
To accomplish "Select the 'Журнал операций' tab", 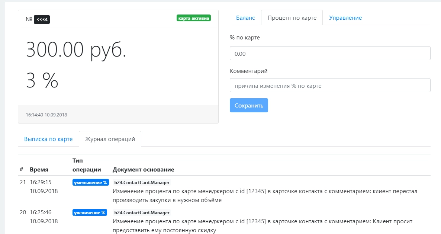I will (109, 139).
